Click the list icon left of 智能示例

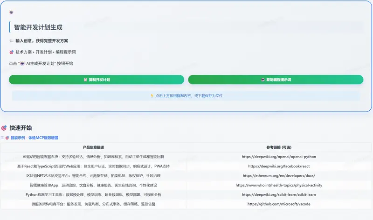2,138
